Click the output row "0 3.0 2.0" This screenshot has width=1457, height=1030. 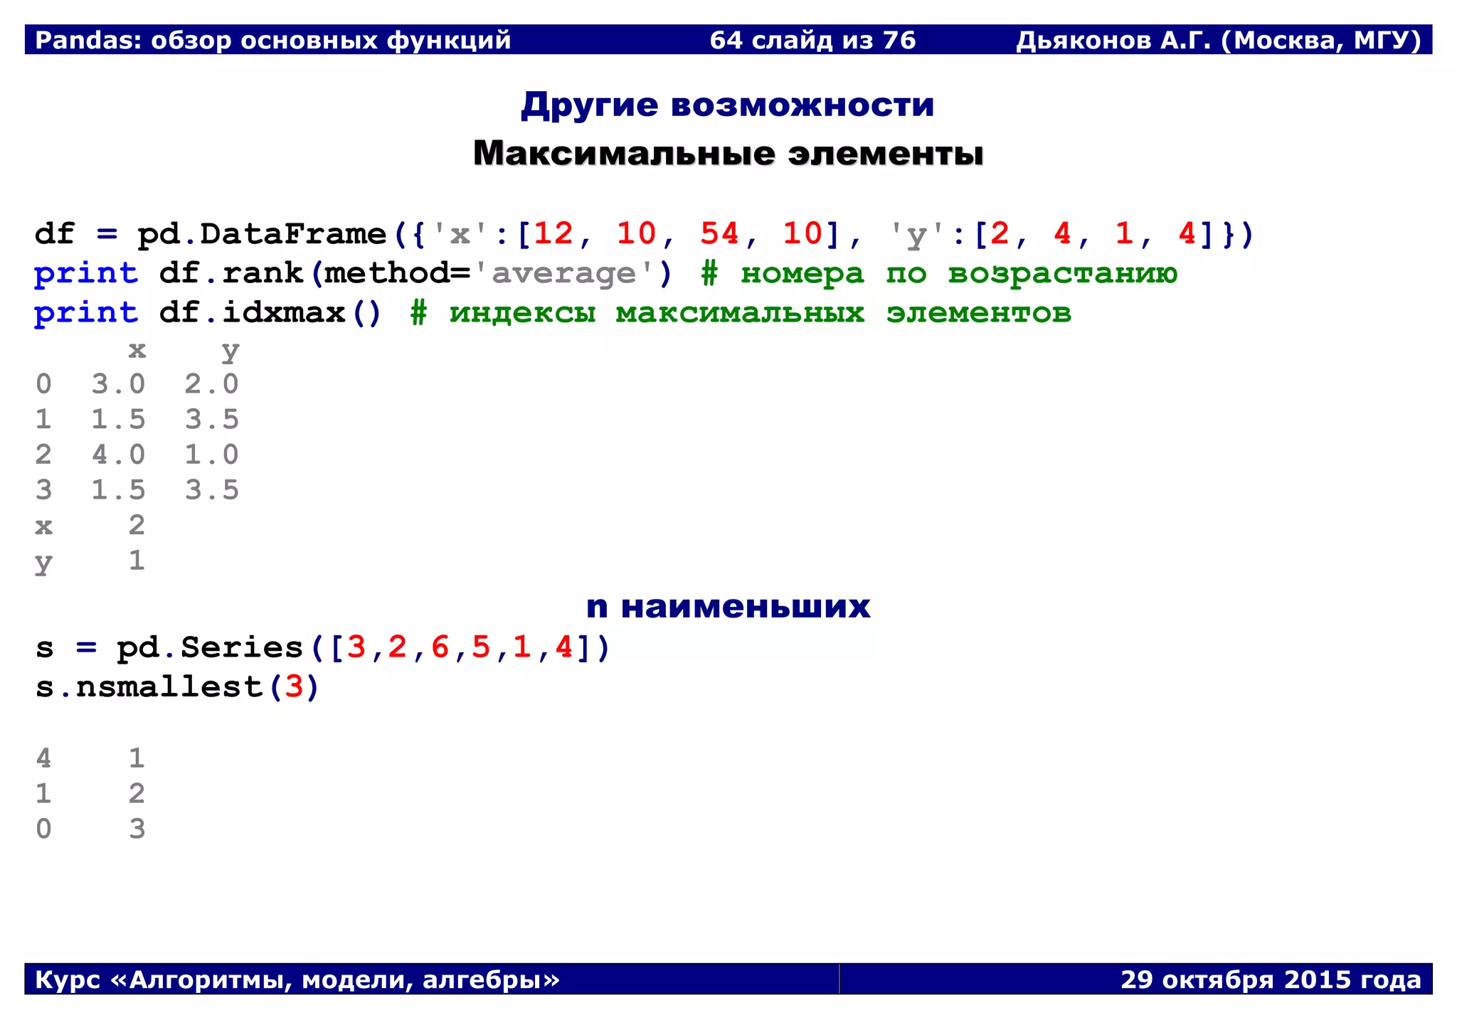(137, 384)
